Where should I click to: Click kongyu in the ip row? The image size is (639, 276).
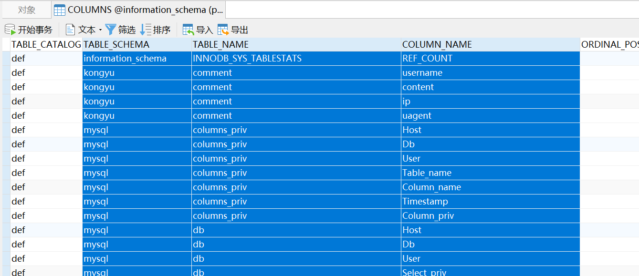137,102
